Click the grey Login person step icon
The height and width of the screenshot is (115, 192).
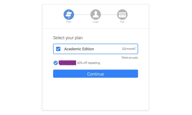coord(95,15)
